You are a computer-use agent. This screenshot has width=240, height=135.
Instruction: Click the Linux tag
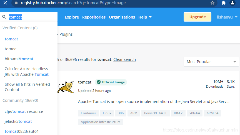pos(107,113)
